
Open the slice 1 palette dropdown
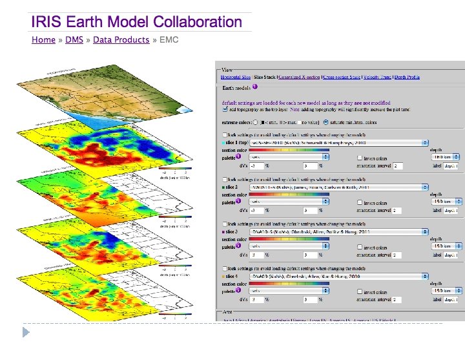click(x=289, y=157)
